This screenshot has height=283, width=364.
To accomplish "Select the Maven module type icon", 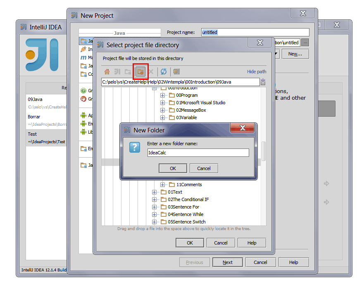I will point(83,58).
